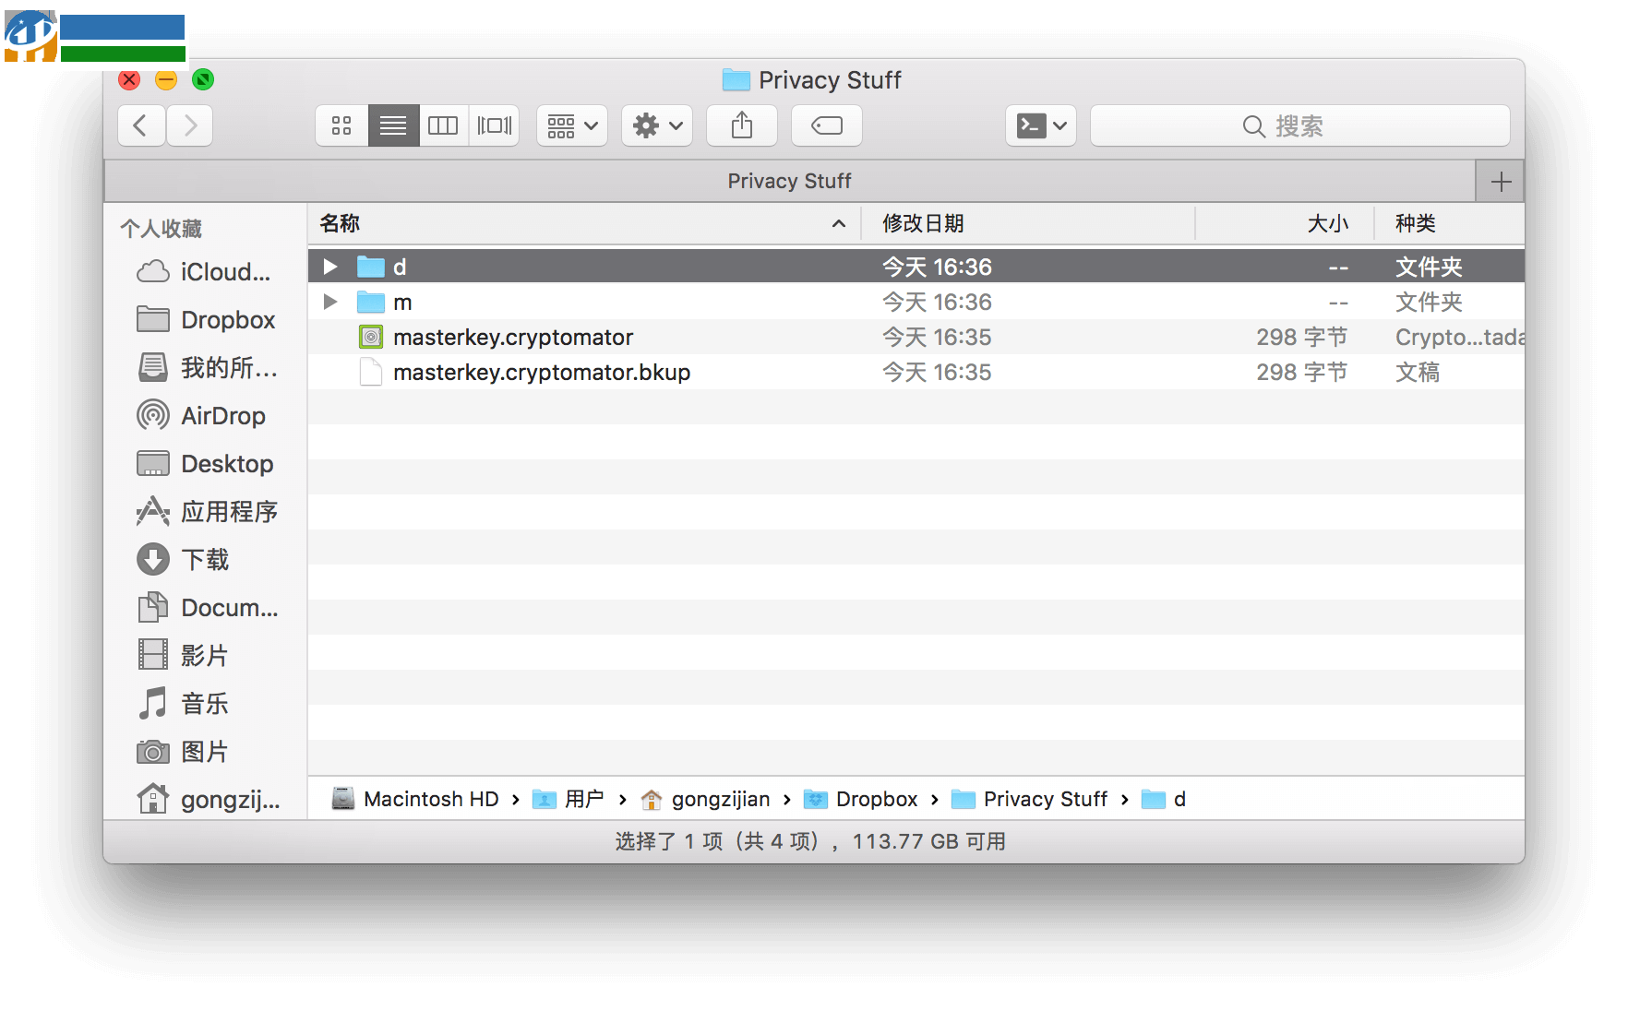Select the Privacy Stuff tab
Screen dimensions: 1628x1011
[x=789, y=180]
